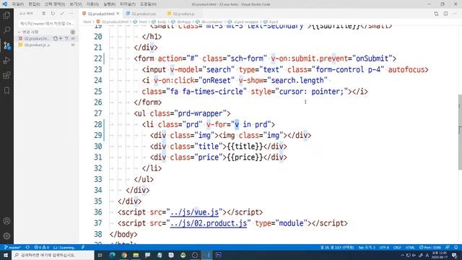The width and height of the screenshot is (462, 260).
Task: Click the UTF-8 encoding status item
Action: pyautogui.click(x=384, y=247)
